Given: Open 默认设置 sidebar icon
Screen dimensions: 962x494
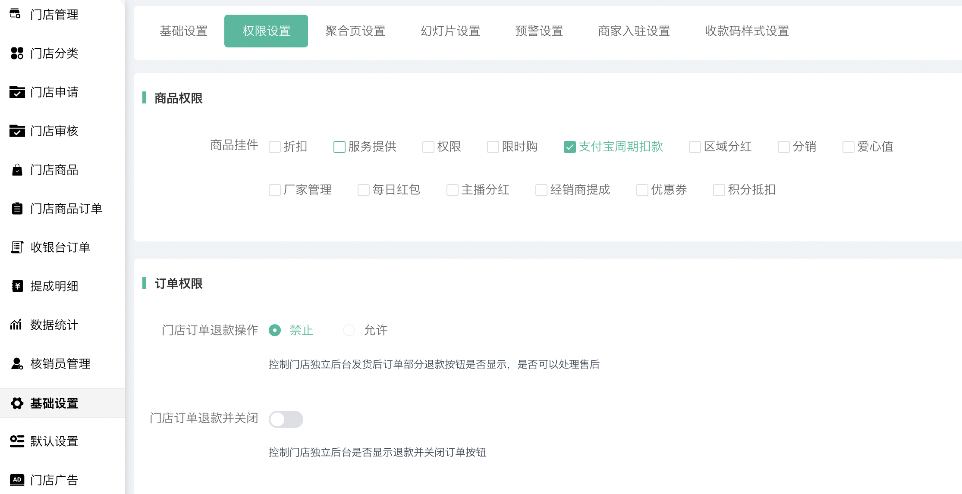Looking at the screenshot, I should (17, 441).
